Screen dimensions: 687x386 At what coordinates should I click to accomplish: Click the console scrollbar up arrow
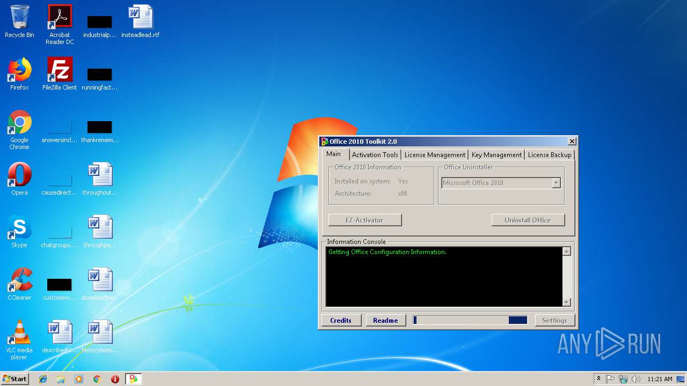pyautogui.click(x=567, y=251)
